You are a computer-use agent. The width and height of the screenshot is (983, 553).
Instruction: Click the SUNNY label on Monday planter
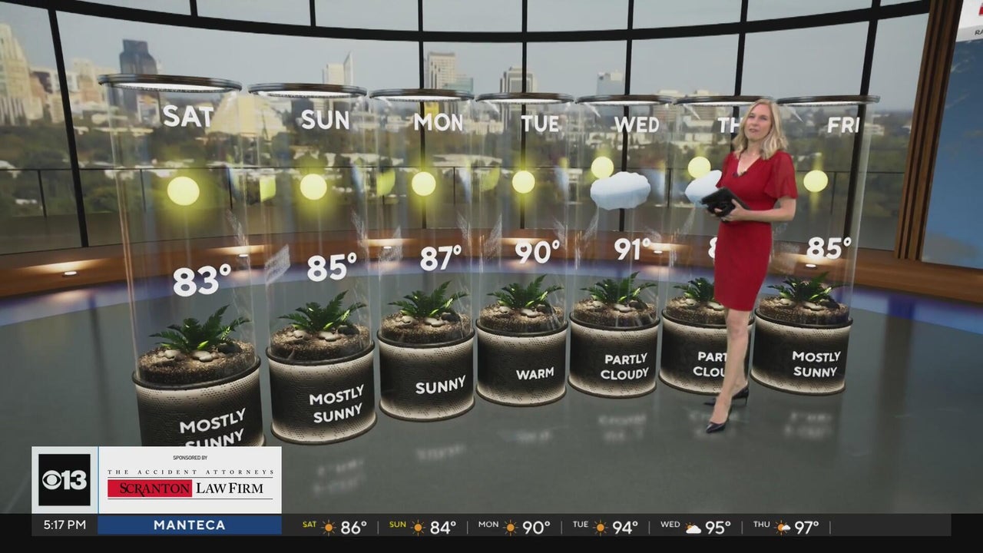click(x=441, y=385)
